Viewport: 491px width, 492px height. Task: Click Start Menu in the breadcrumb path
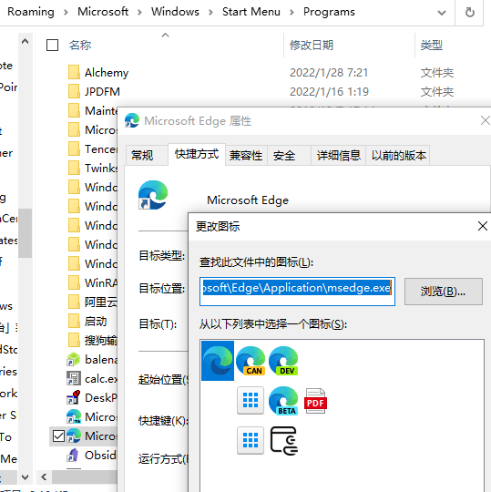pos(251,12)
